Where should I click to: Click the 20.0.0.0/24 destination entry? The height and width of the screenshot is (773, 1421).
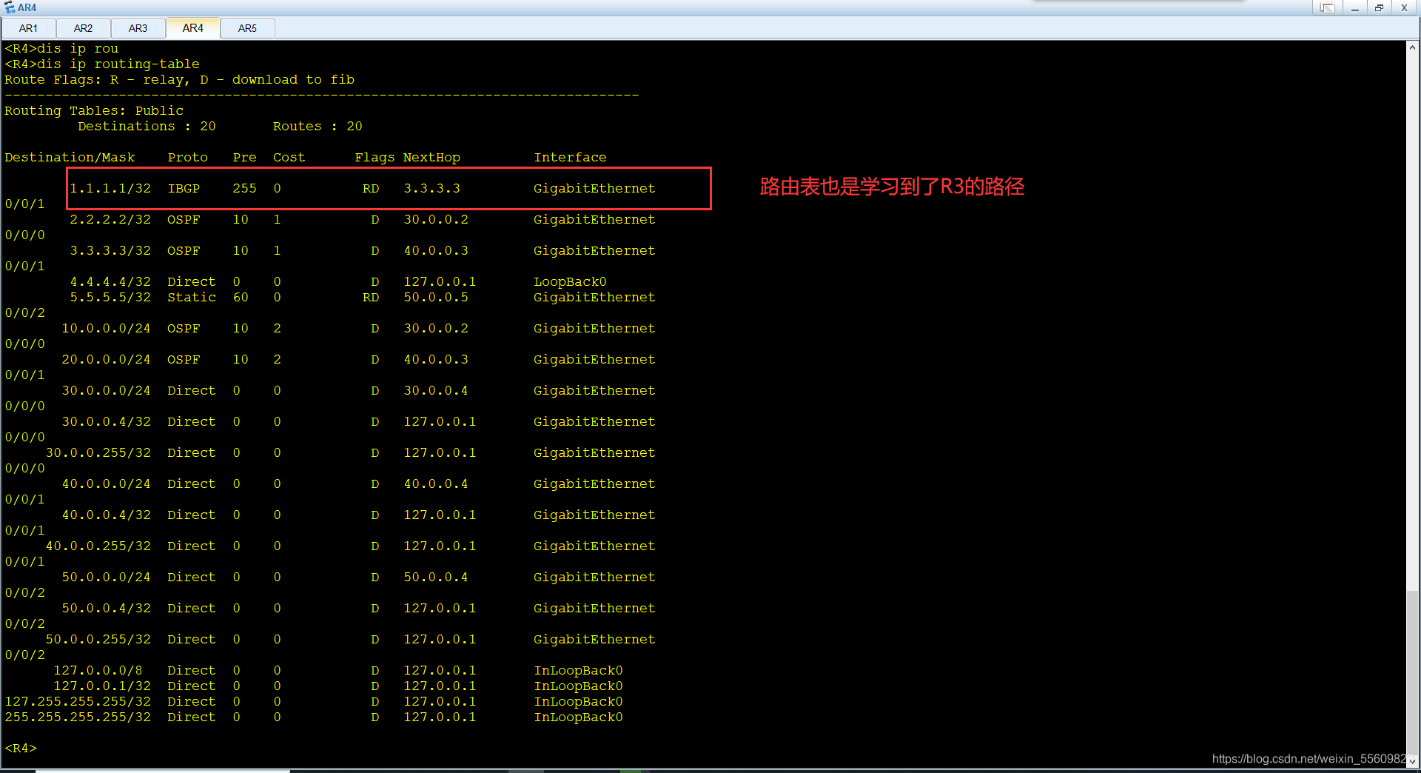106,360
